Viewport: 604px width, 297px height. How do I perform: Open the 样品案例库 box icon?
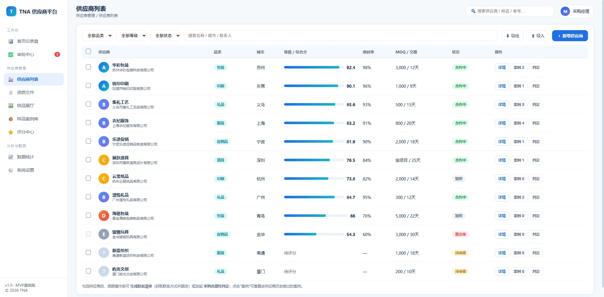click(x=11, y=119)
